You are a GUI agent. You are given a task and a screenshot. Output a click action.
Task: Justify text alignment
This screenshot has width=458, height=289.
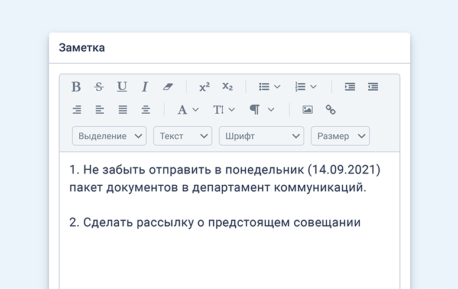coord(123,110)
